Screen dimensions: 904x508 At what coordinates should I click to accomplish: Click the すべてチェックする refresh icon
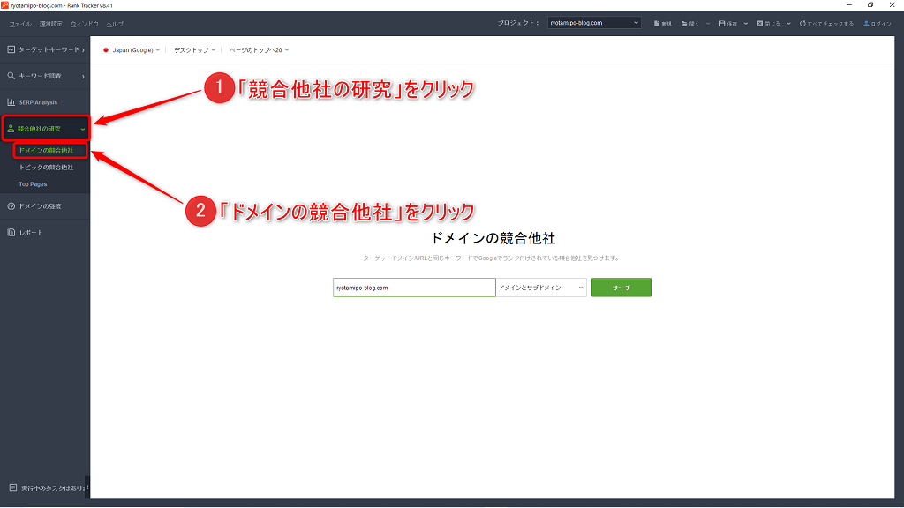pyautogui.click(x=802, y=24)
